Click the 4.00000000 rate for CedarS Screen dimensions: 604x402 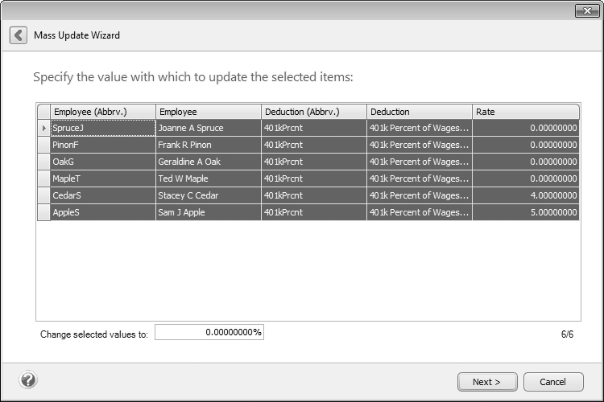525,195
